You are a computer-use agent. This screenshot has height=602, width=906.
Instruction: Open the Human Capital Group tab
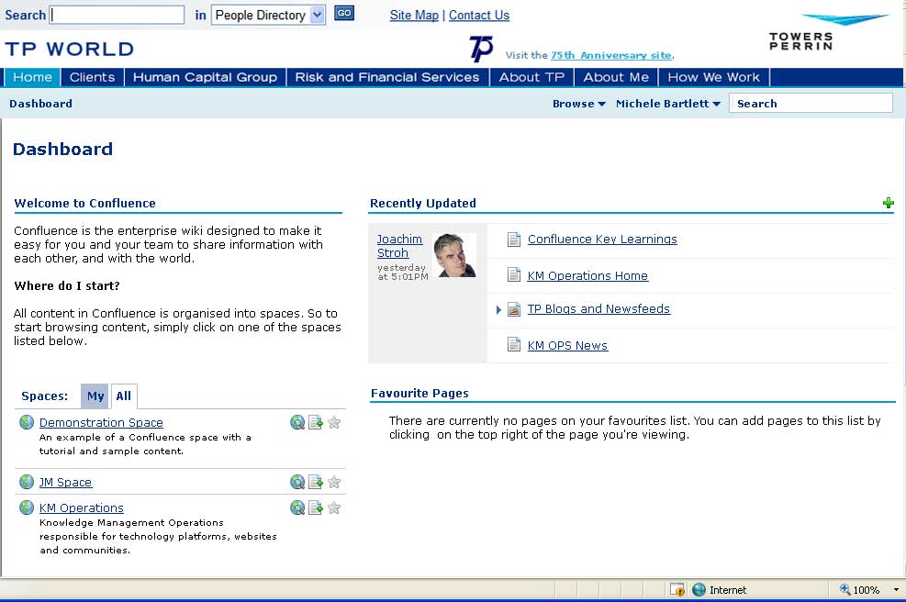coord(205,77)
